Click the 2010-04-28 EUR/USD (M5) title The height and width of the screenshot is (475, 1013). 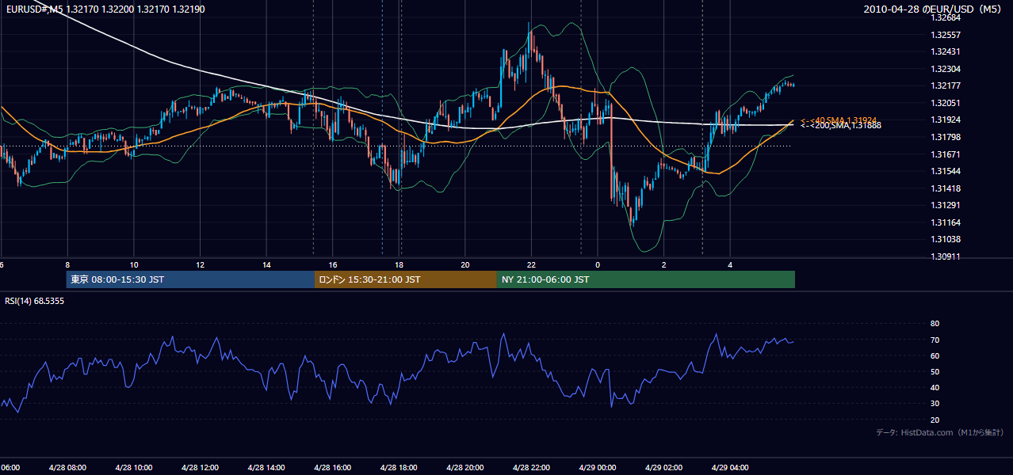point(933,9)
